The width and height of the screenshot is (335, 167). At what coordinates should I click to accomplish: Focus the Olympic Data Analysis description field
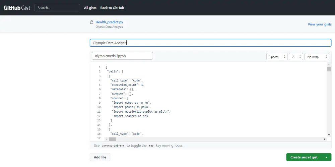tap(210, 43)
